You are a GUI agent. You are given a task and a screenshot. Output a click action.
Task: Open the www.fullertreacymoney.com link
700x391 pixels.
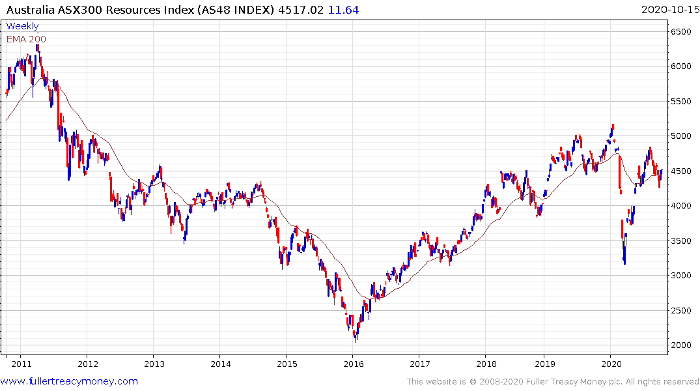69,381
